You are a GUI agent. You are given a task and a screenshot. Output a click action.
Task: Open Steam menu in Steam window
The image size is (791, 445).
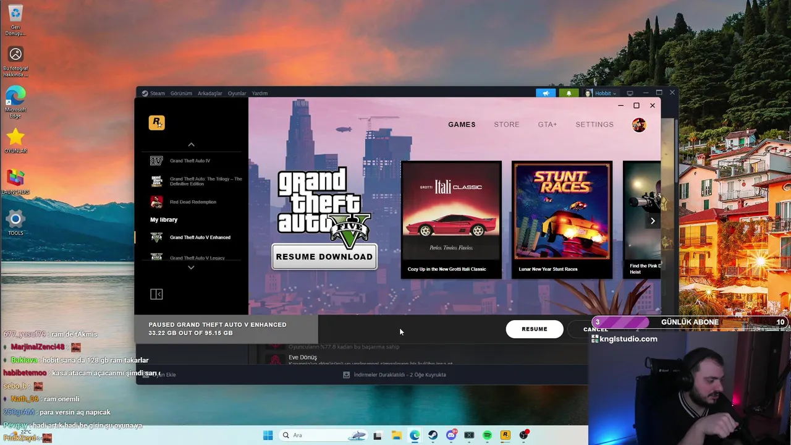(x=158, y=93)
